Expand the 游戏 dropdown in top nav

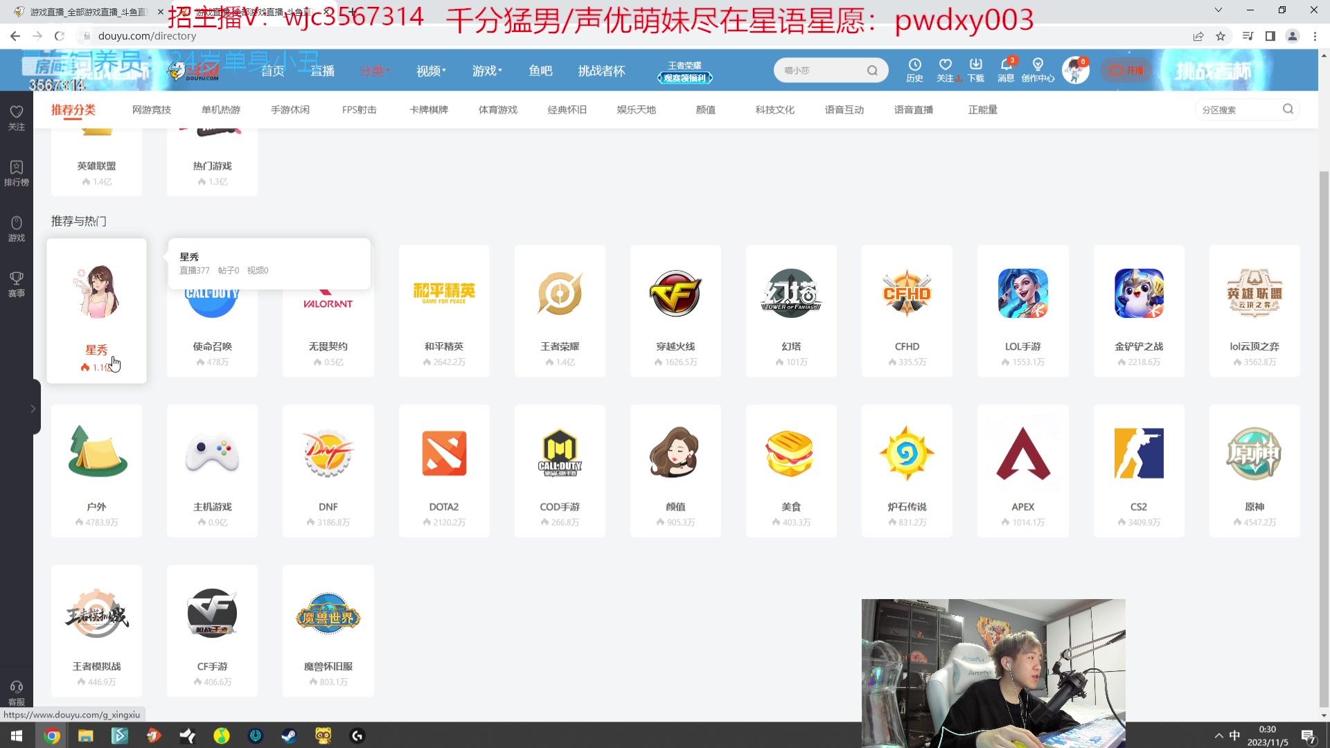click(x=487, y=71)
